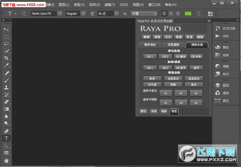This screenshot has width=241, height=167.
Task: Open the Regular font style dropdown
Action: pyautogui.click(x=83, y=14)
